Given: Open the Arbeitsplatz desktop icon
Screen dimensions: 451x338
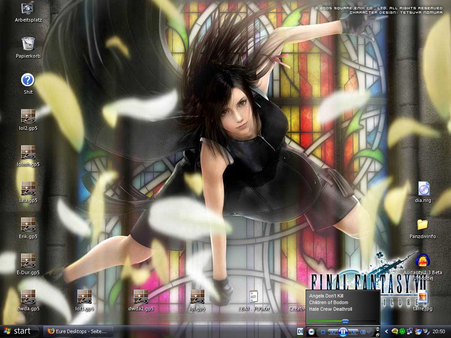Looking at the screenshot, I should 28,11.
